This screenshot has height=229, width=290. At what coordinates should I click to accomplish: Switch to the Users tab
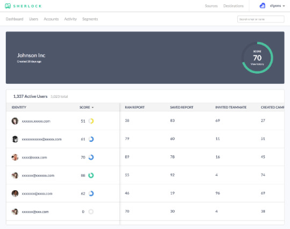(x=33, y=19)
